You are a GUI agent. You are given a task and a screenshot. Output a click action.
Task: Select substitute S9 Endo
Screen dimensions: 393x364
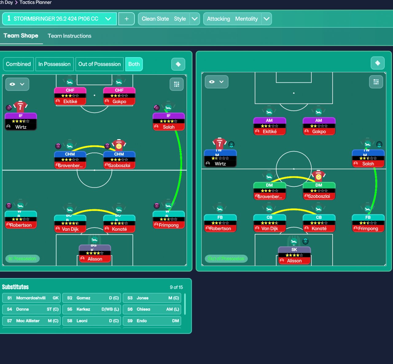(x=152, y=321)
